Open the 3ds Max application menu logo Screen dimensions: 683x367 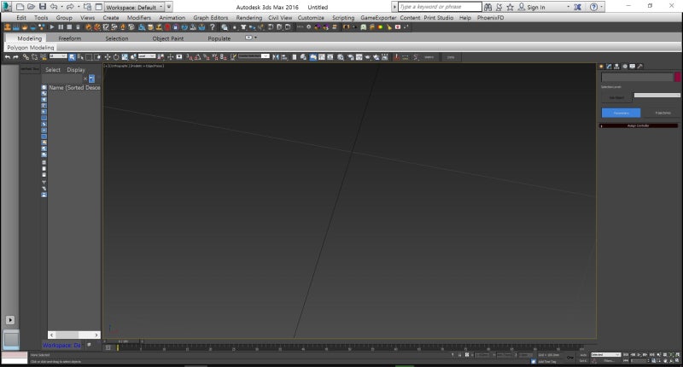click(7, 7)
